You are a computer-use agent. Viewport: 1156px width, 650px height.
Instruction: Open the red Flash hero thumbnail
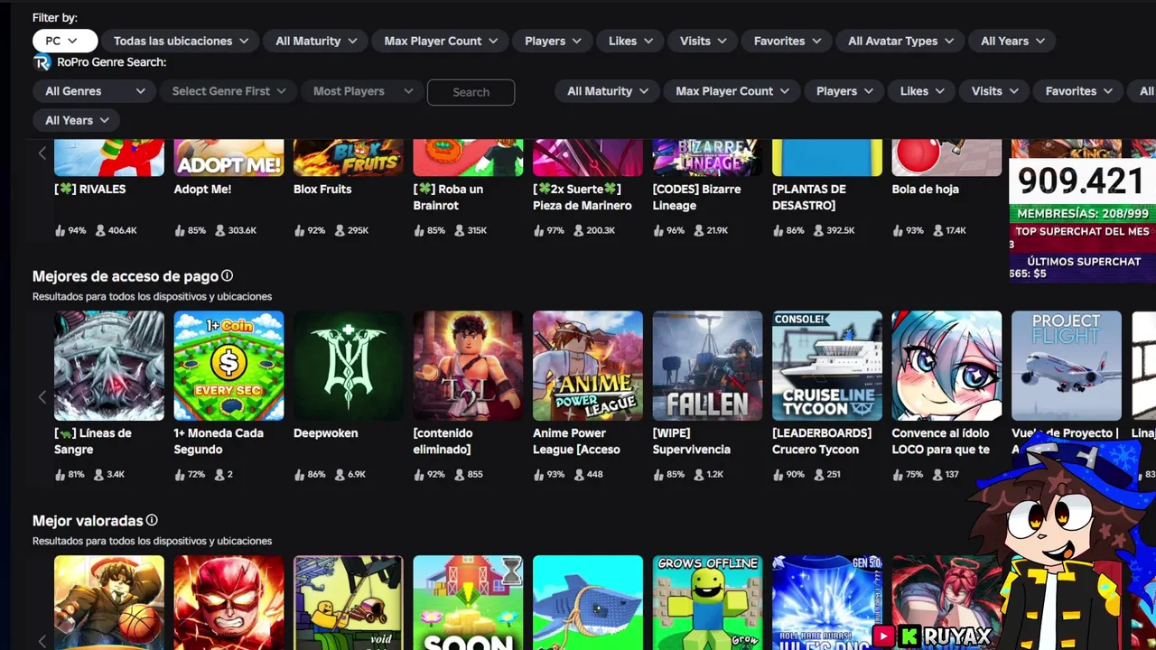tap(228, 602)
